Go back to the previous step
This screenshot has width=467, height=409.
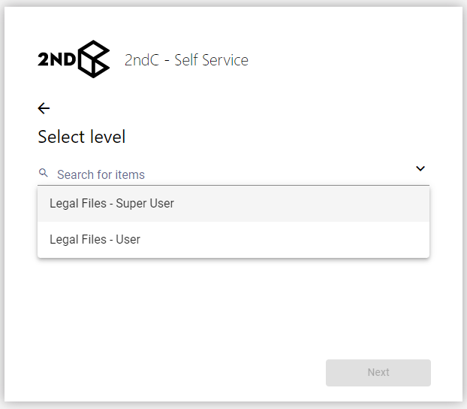point(44,108)
